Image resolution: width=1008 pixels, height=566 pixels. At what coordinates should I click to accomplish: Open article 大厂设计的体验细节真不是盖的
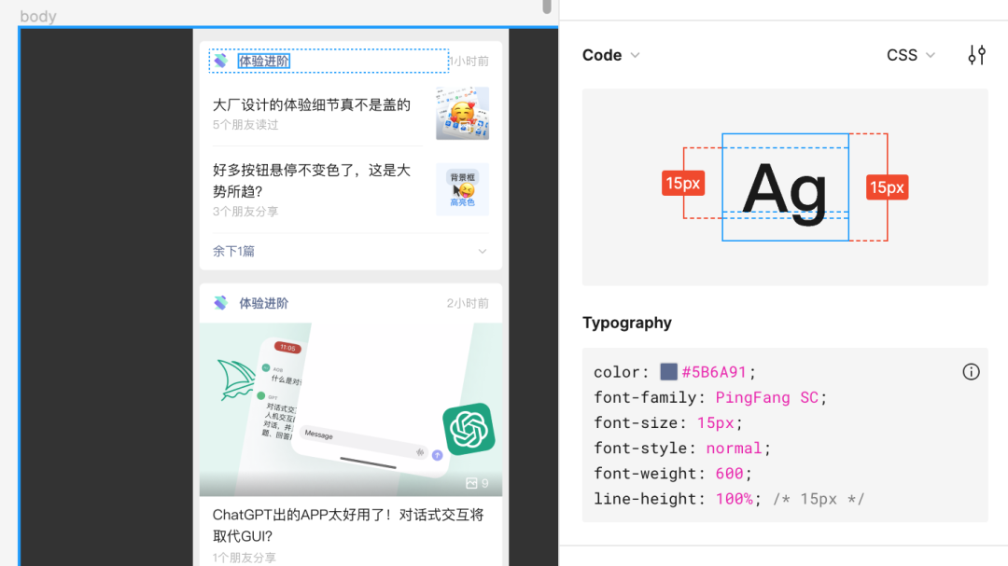(312, 104)
